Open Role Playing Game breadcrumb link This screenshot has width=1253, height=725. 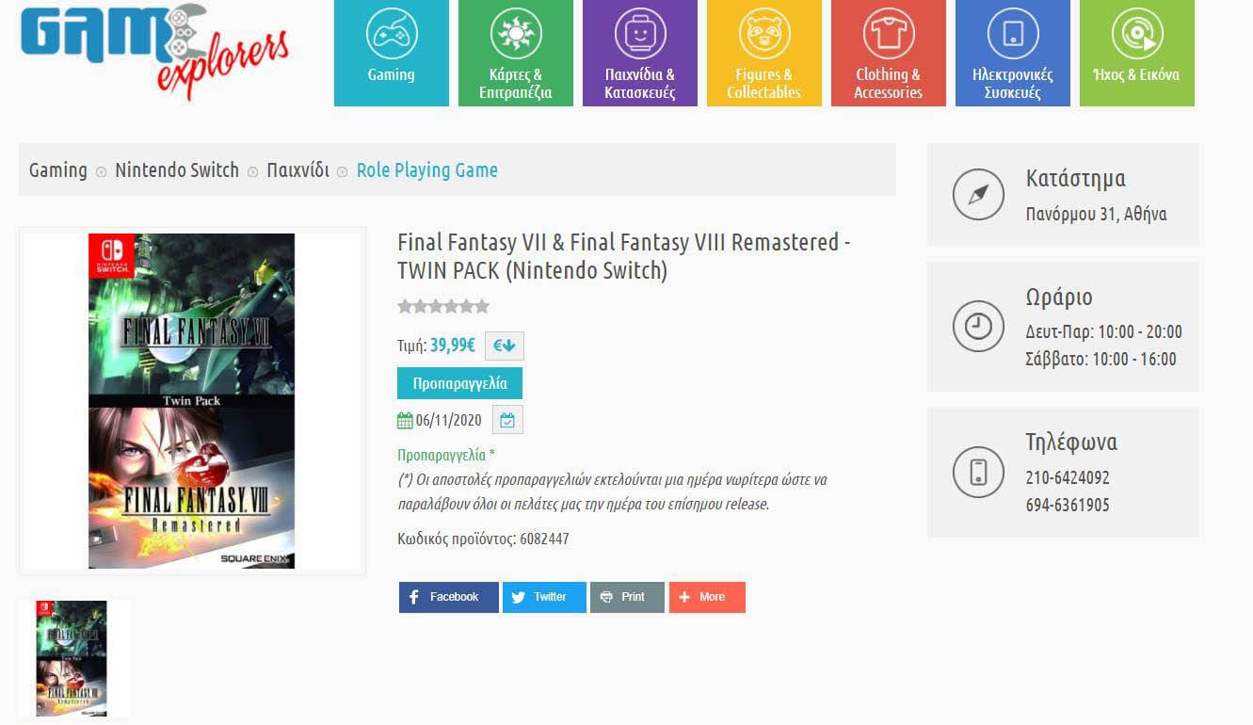427,170
